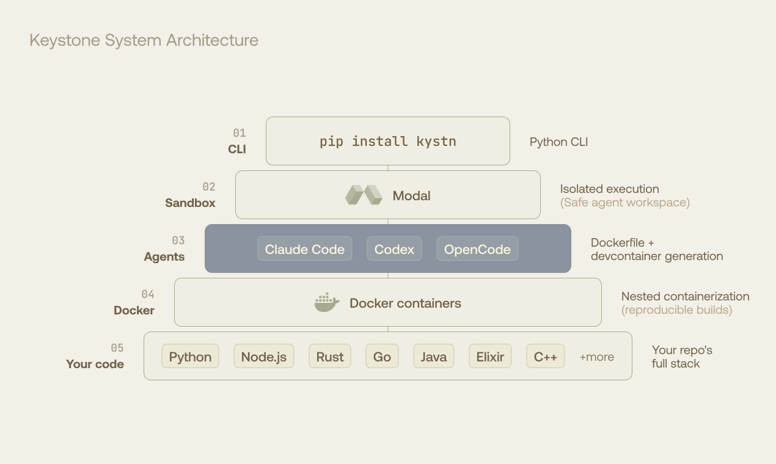
Task: Click the Python language tag
Action: pos(190,357)
